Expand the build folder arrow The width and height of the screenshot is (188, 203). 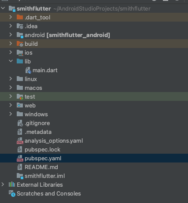(x=11, y=44)
